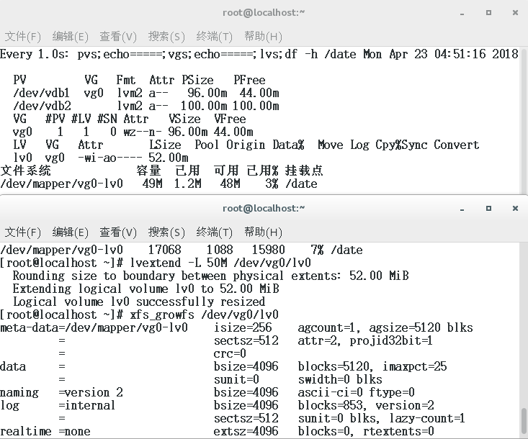528x439 pixels.
Task: Close the bottom terminal window
Action: tap(515, 209)
